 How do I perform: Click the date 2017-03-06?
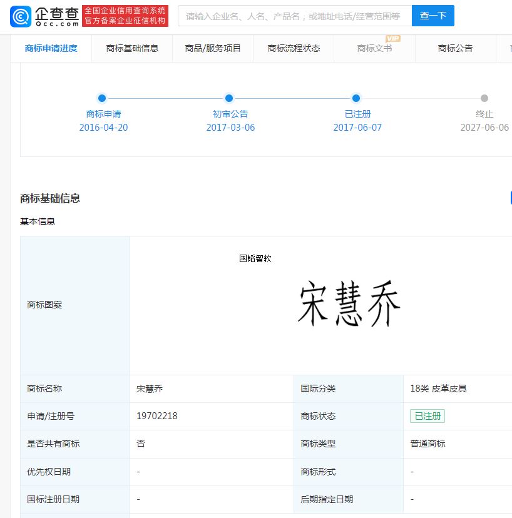click(x=231, y=128)
